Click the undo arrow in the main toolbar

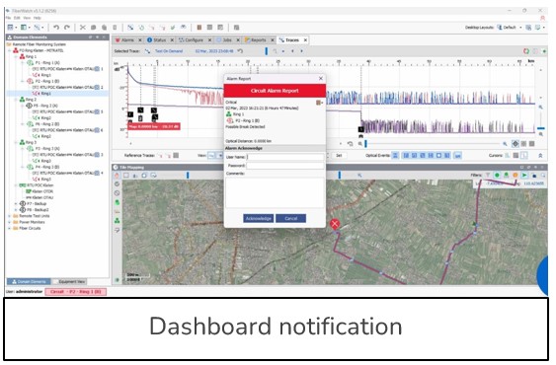[x=56, y=28]
